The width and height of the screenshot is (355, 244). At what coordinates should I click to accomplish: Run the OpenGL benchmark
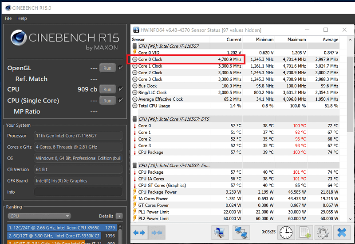(x=107, y=68)
